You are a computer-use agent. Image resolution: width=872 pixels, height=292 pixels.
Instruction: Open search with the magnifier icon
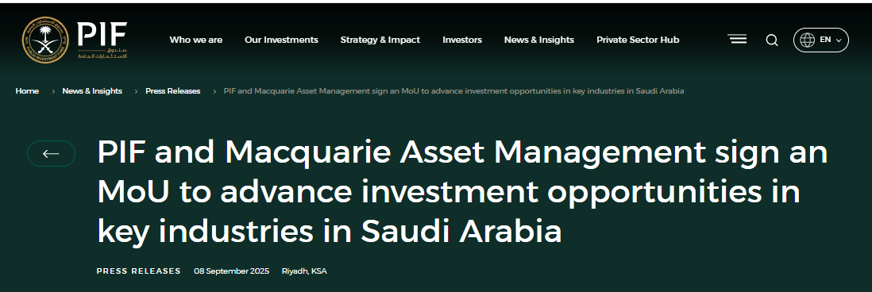[x=772, y=40]
